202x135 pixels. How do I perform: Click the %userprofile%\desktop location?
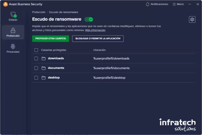(109, 78)
